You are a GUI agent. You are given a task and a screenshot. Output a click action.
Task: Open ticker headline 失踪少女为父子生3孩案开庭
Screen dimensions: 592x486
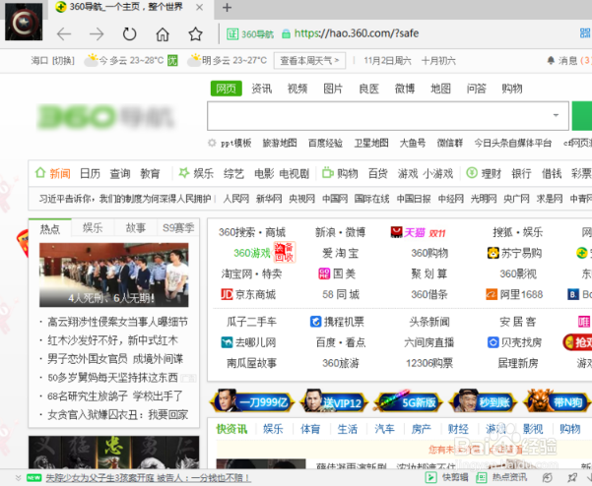[x=148, y=478]
